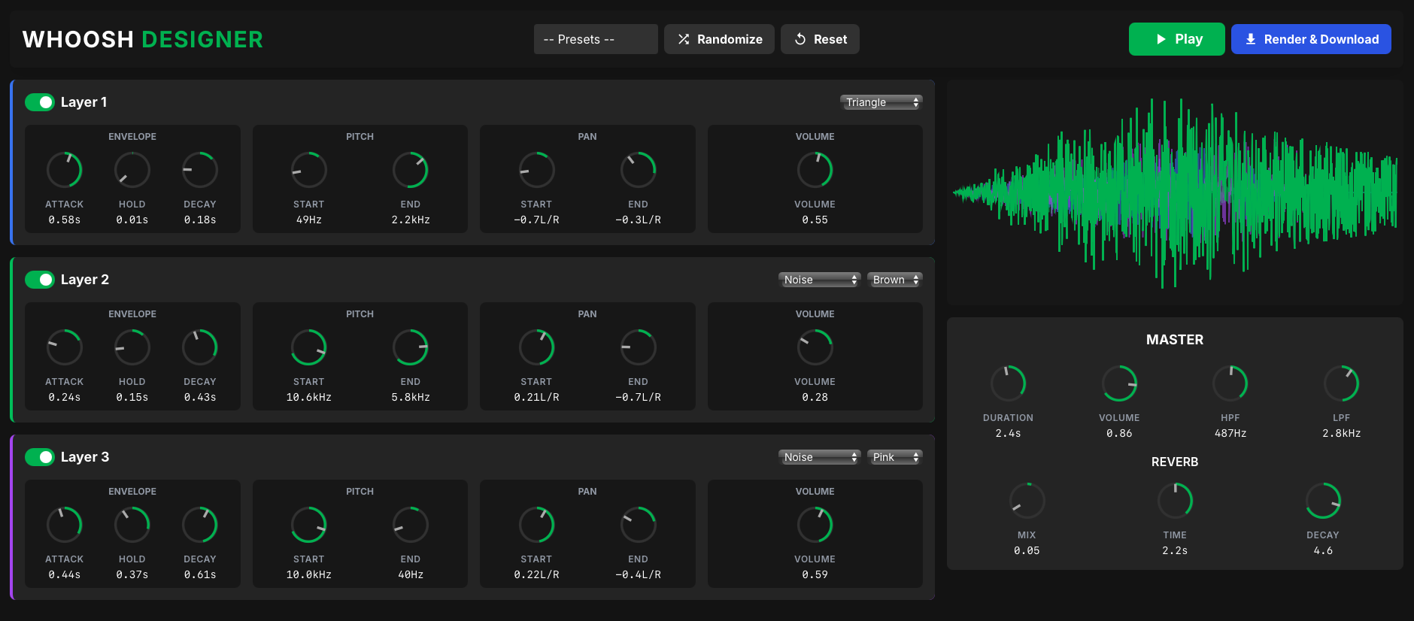Click Layer 1 Pan End knob

639,170
